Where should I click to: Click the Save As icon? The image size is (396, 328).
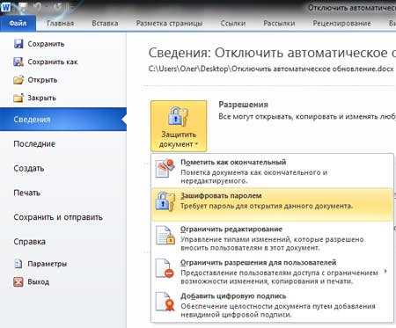(18, 62)
